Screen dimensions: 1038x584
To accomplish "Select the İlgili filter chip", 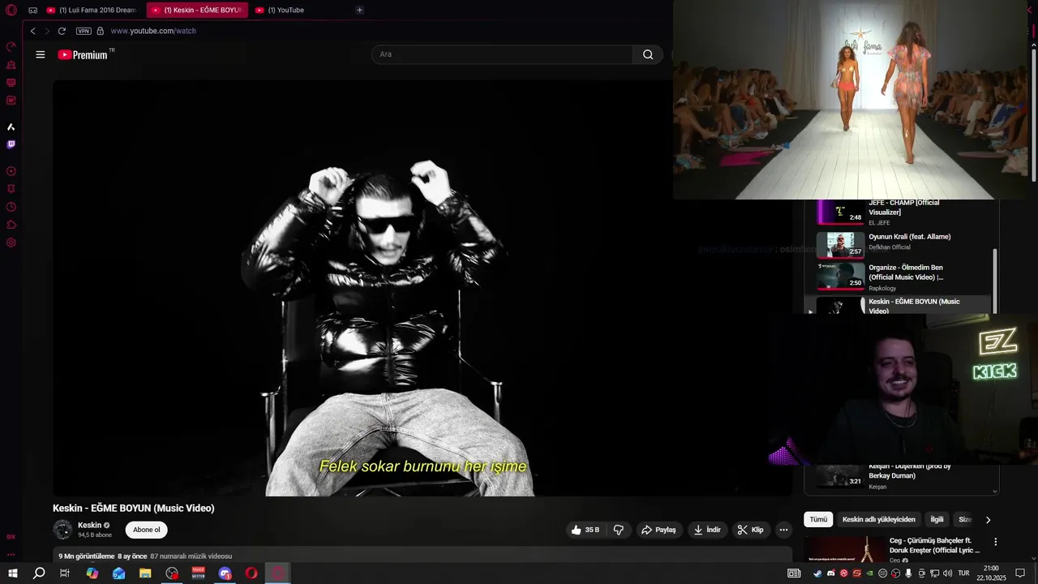I will (x=937, y=519).
